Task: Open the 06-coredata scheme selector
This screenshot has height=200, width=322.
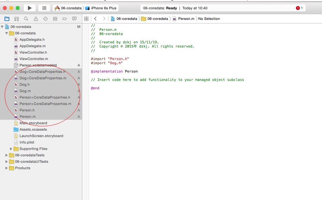Action: click(69, 8)
